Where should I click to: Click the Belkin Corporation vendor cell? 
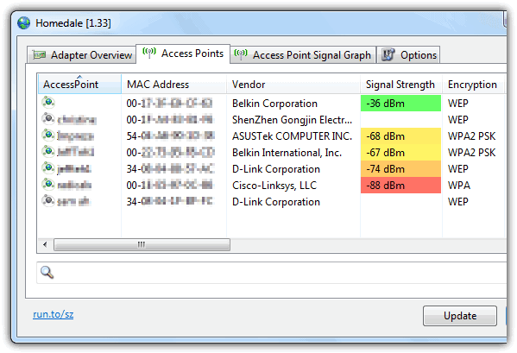pyautogui.click(x=274, y=104)
